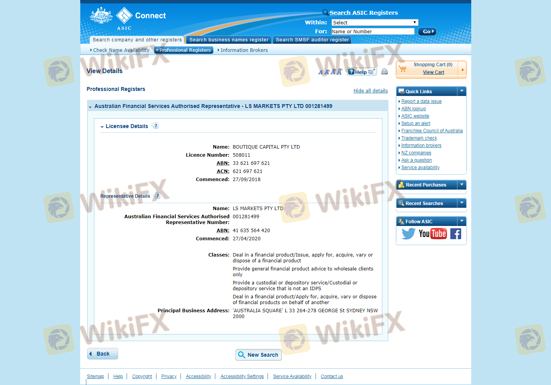
Task: Click help icon beside Licensee Details
Action: (156, 126)
